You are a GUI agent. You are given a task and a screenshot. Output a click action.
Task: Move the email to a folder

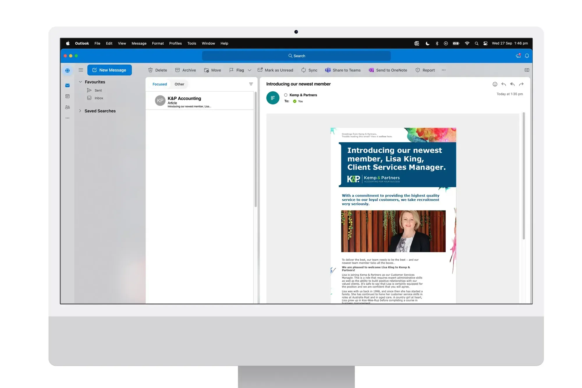point(212,70)
